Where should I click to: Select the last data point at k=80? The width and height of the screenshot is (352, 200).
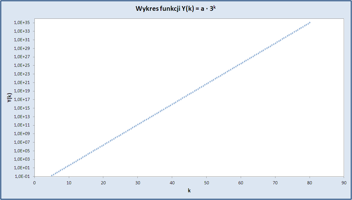310,22
